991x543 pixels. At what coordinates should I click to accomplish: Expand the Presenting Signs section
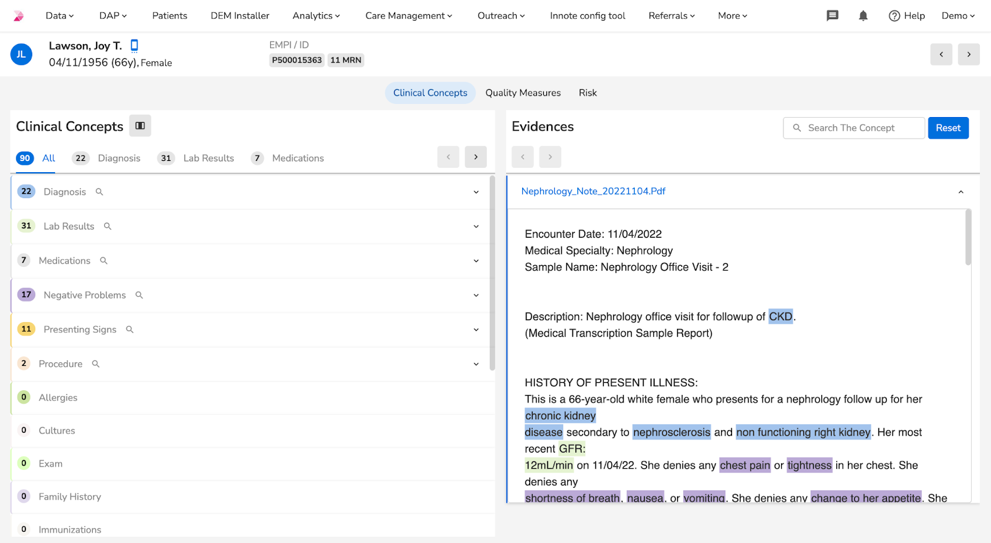(x=476, y=329)
